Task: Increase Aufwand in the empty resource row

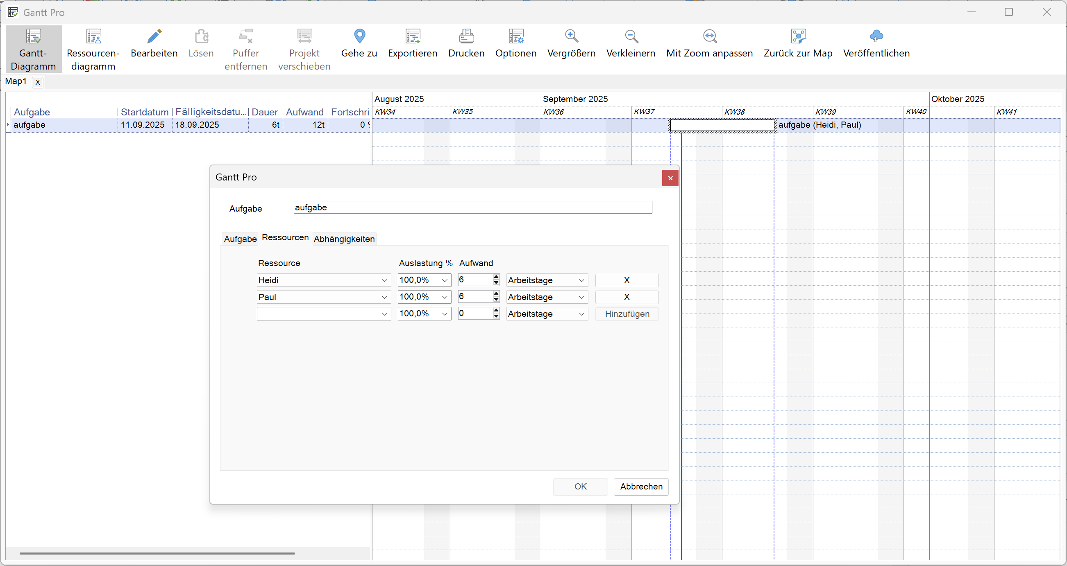Action: pos(496,310)
